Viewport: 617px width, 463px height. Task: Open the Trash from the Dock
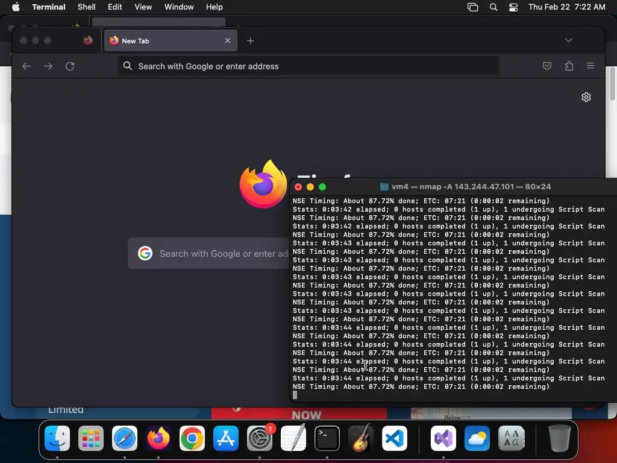560,438
